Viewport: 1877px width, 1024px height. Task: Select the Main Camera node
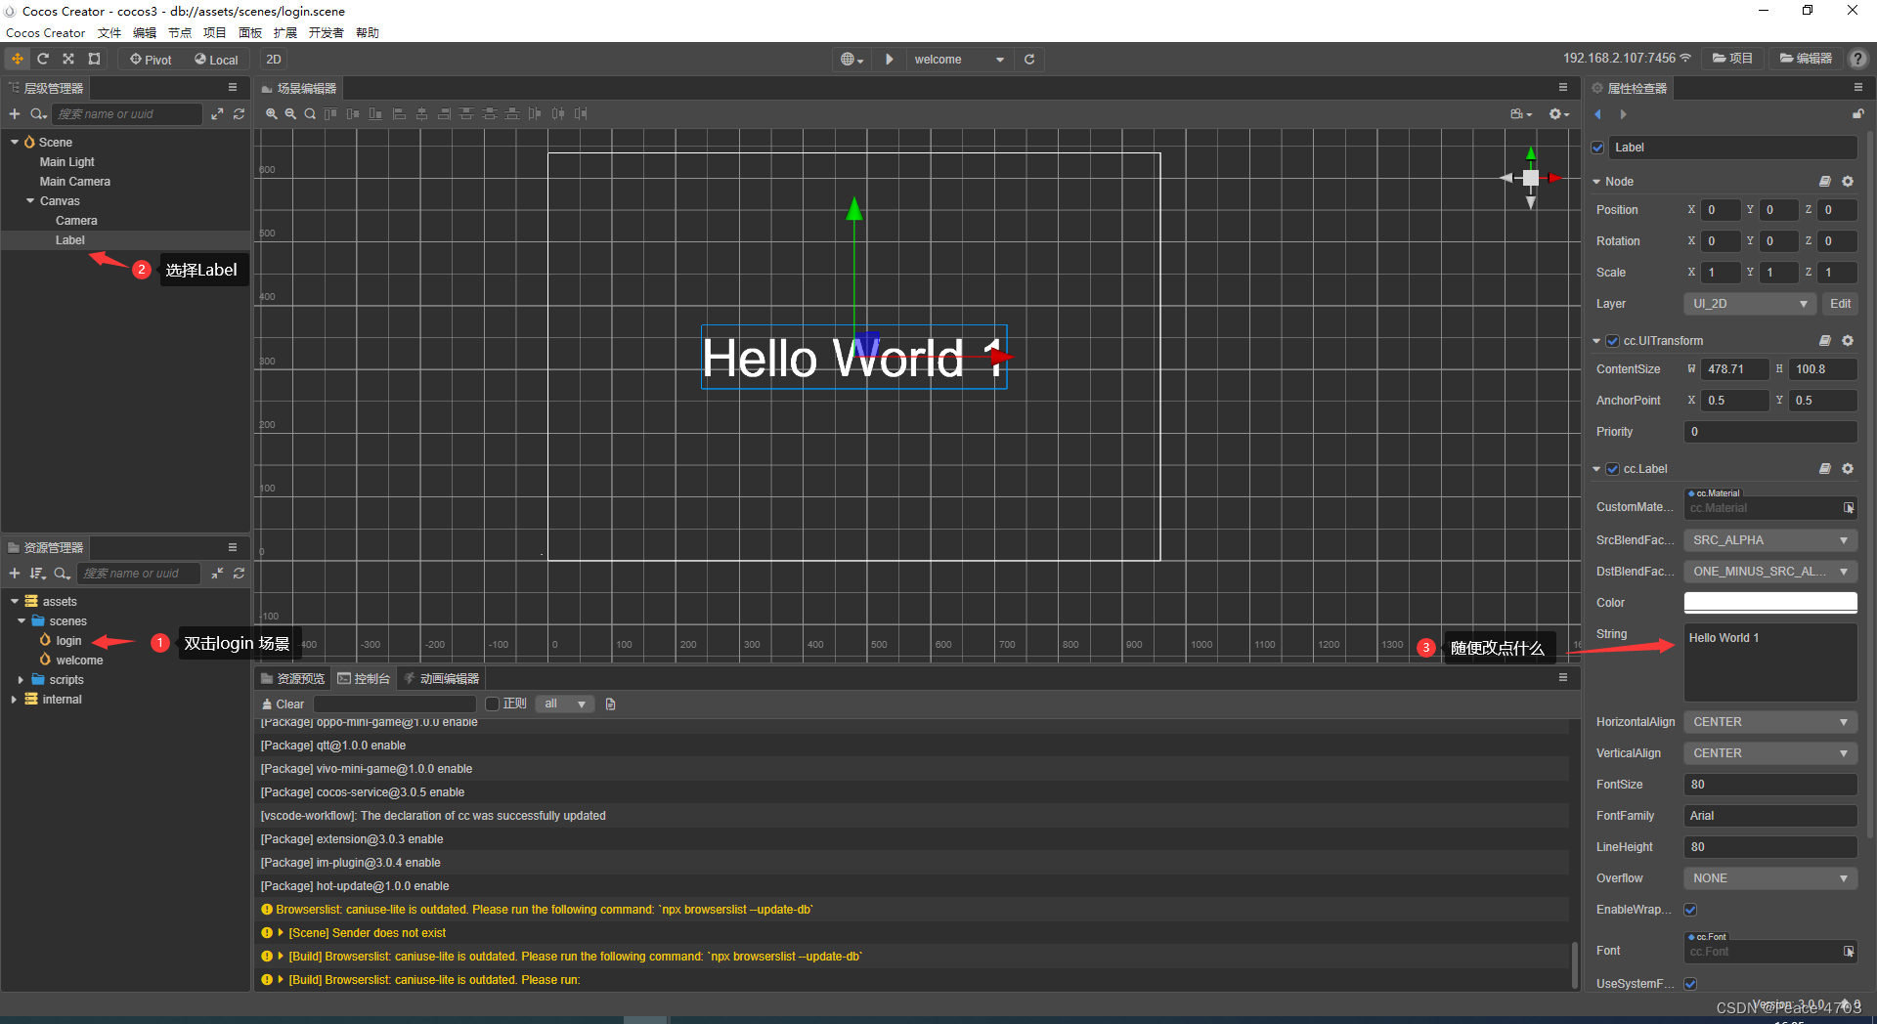pos(74,182)
